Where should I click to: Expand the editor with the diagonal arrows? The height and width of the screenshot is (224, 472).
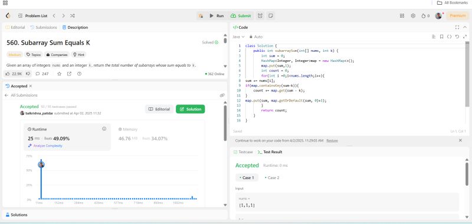point(465,37)
